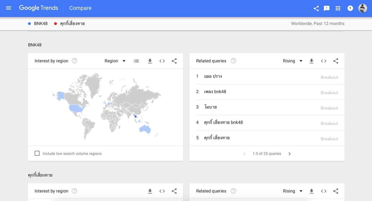Open the send feedback icon
This screenshot has height=201, width=372.
coord(327,9)
